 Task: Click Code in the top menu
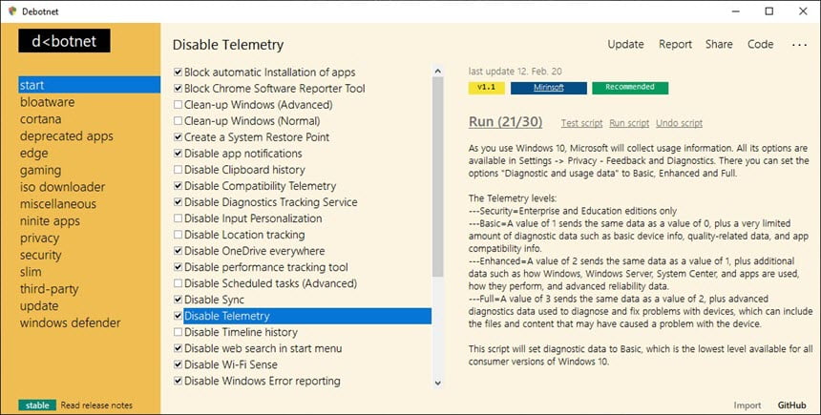coord(760,45)
